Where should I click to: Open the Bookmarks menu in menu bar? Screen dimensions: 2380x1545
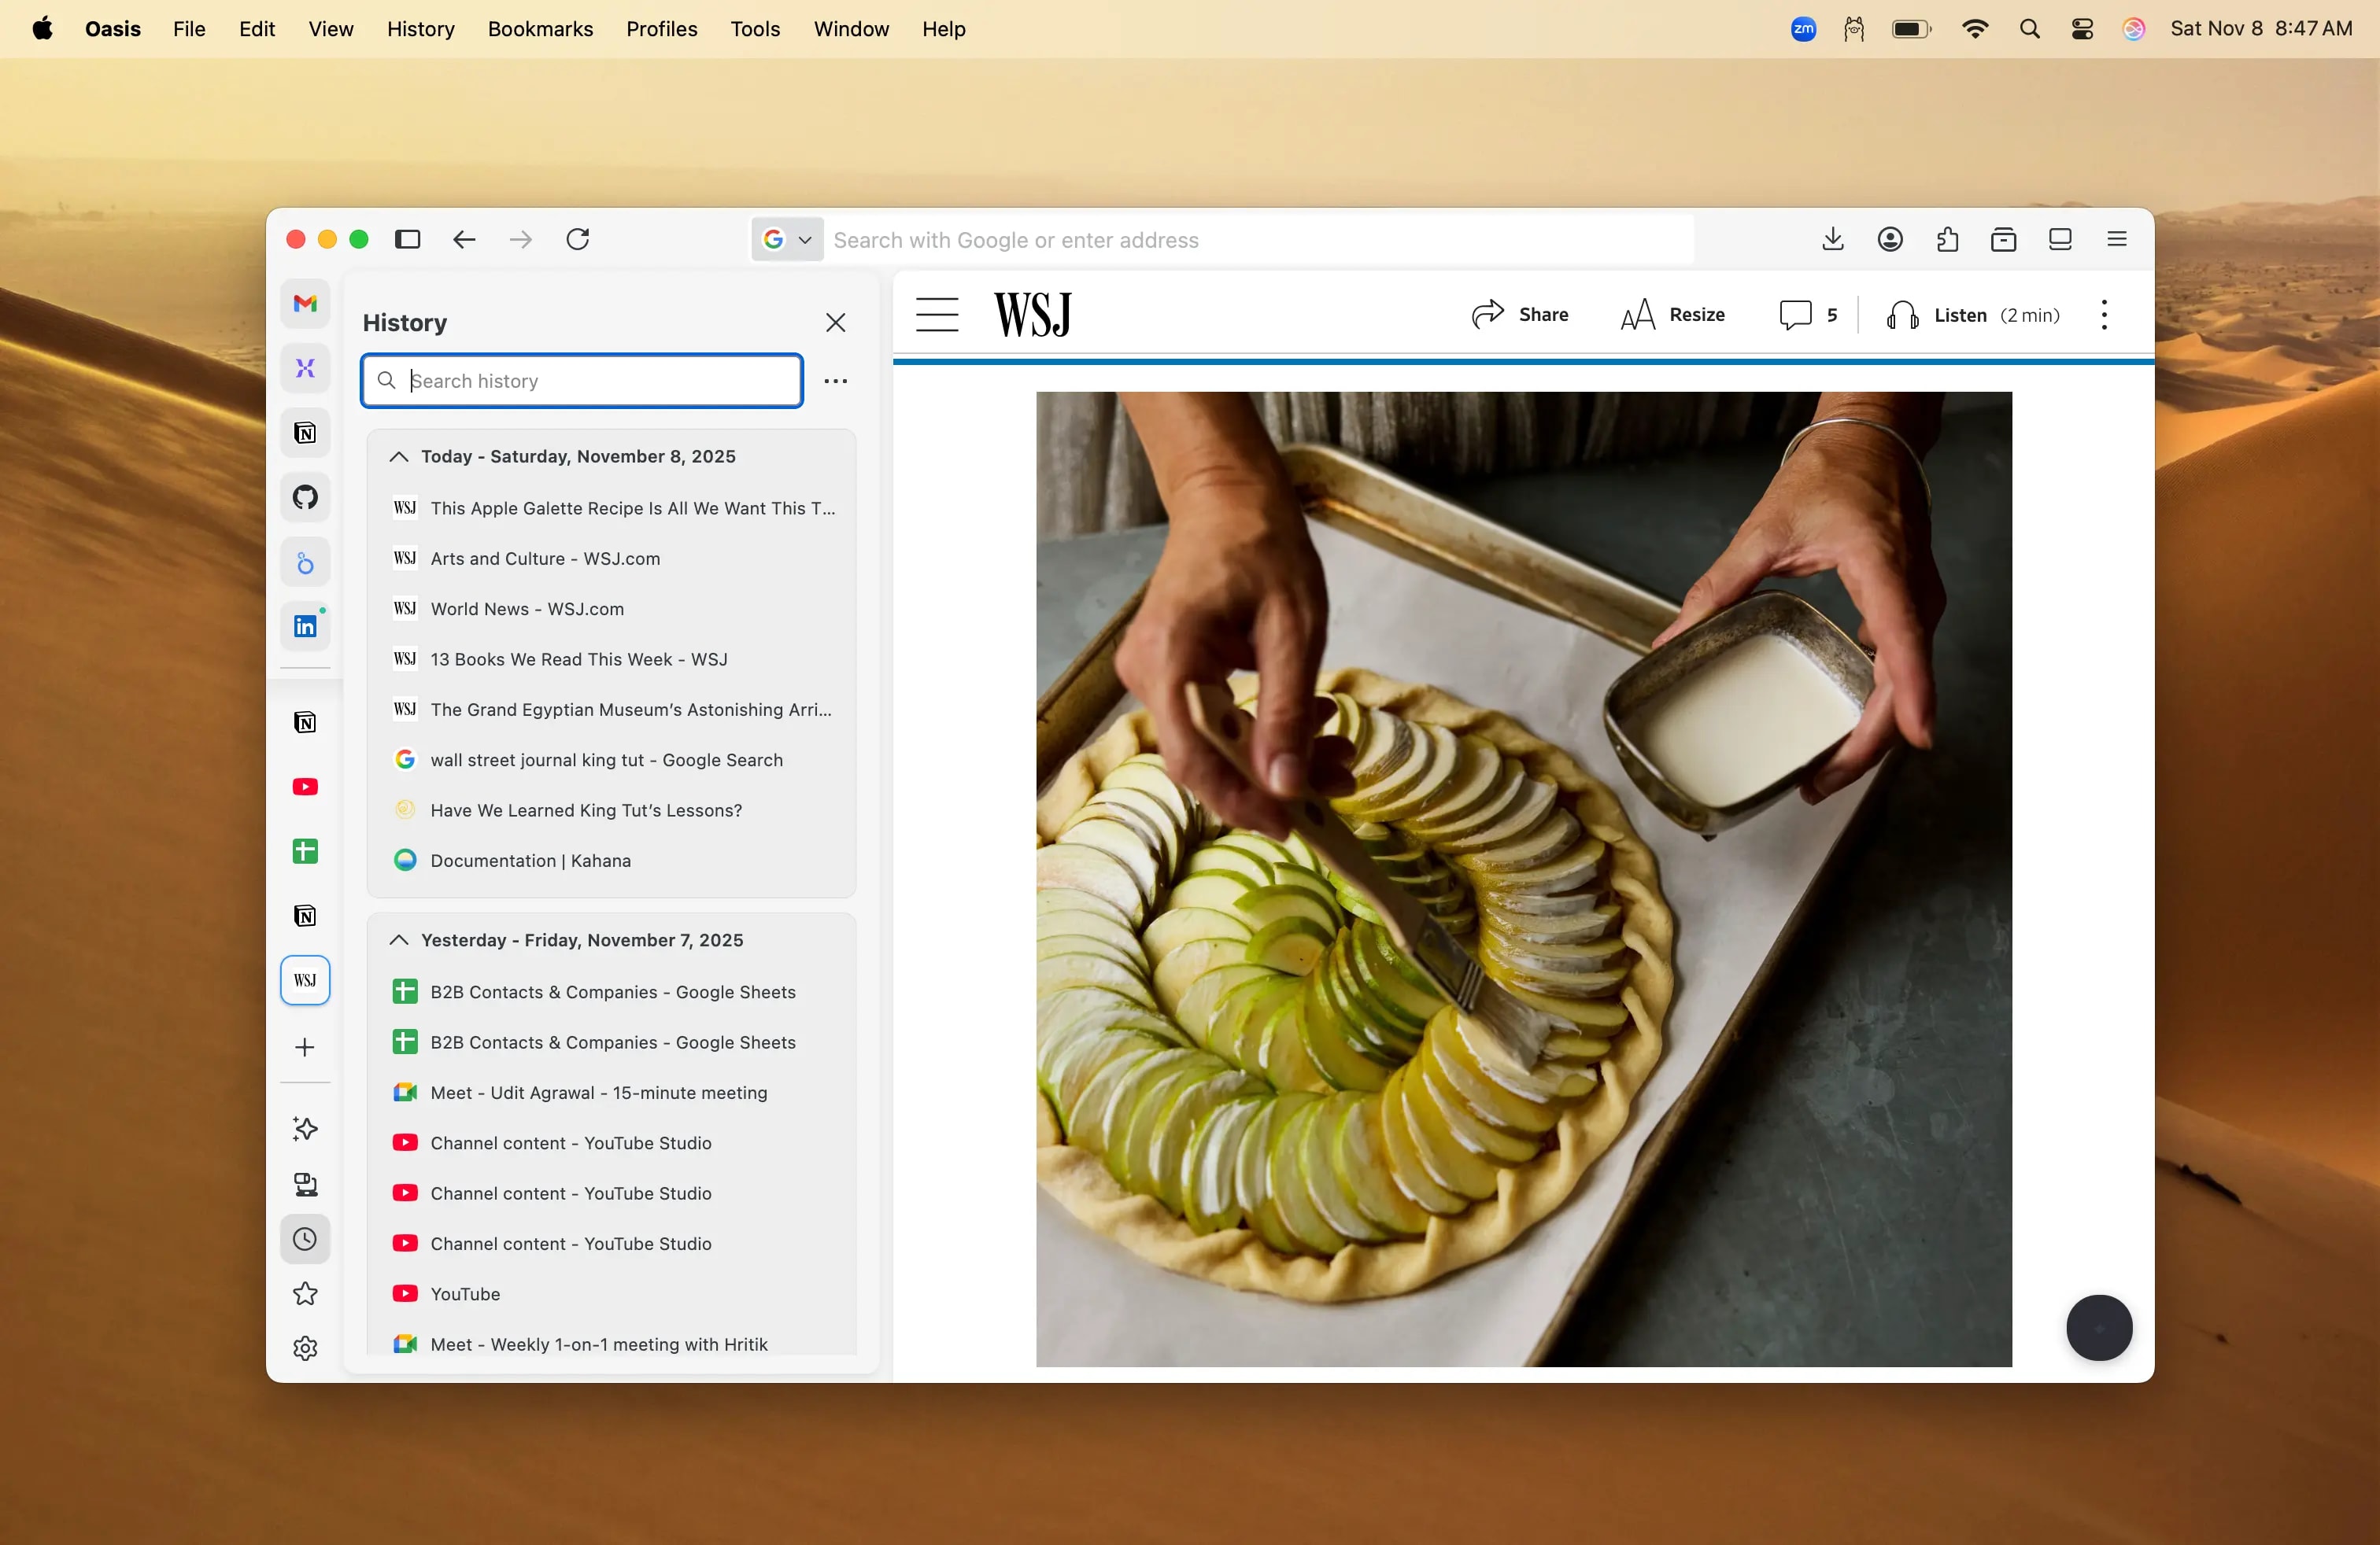point(540,29)
